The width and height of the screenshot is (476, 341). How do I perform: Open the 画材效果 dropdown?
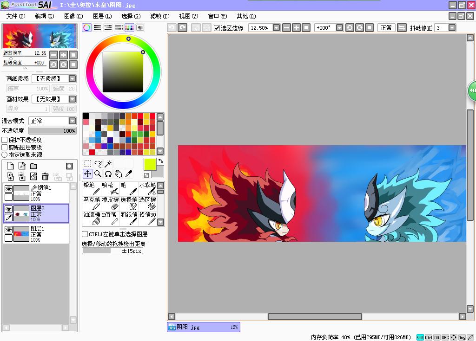point(72,99)
